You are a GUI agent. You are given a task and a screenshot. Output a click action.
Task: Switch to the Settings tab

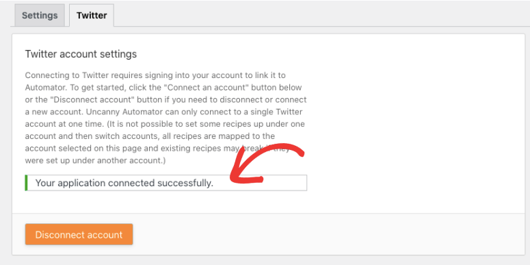[40, 16]
